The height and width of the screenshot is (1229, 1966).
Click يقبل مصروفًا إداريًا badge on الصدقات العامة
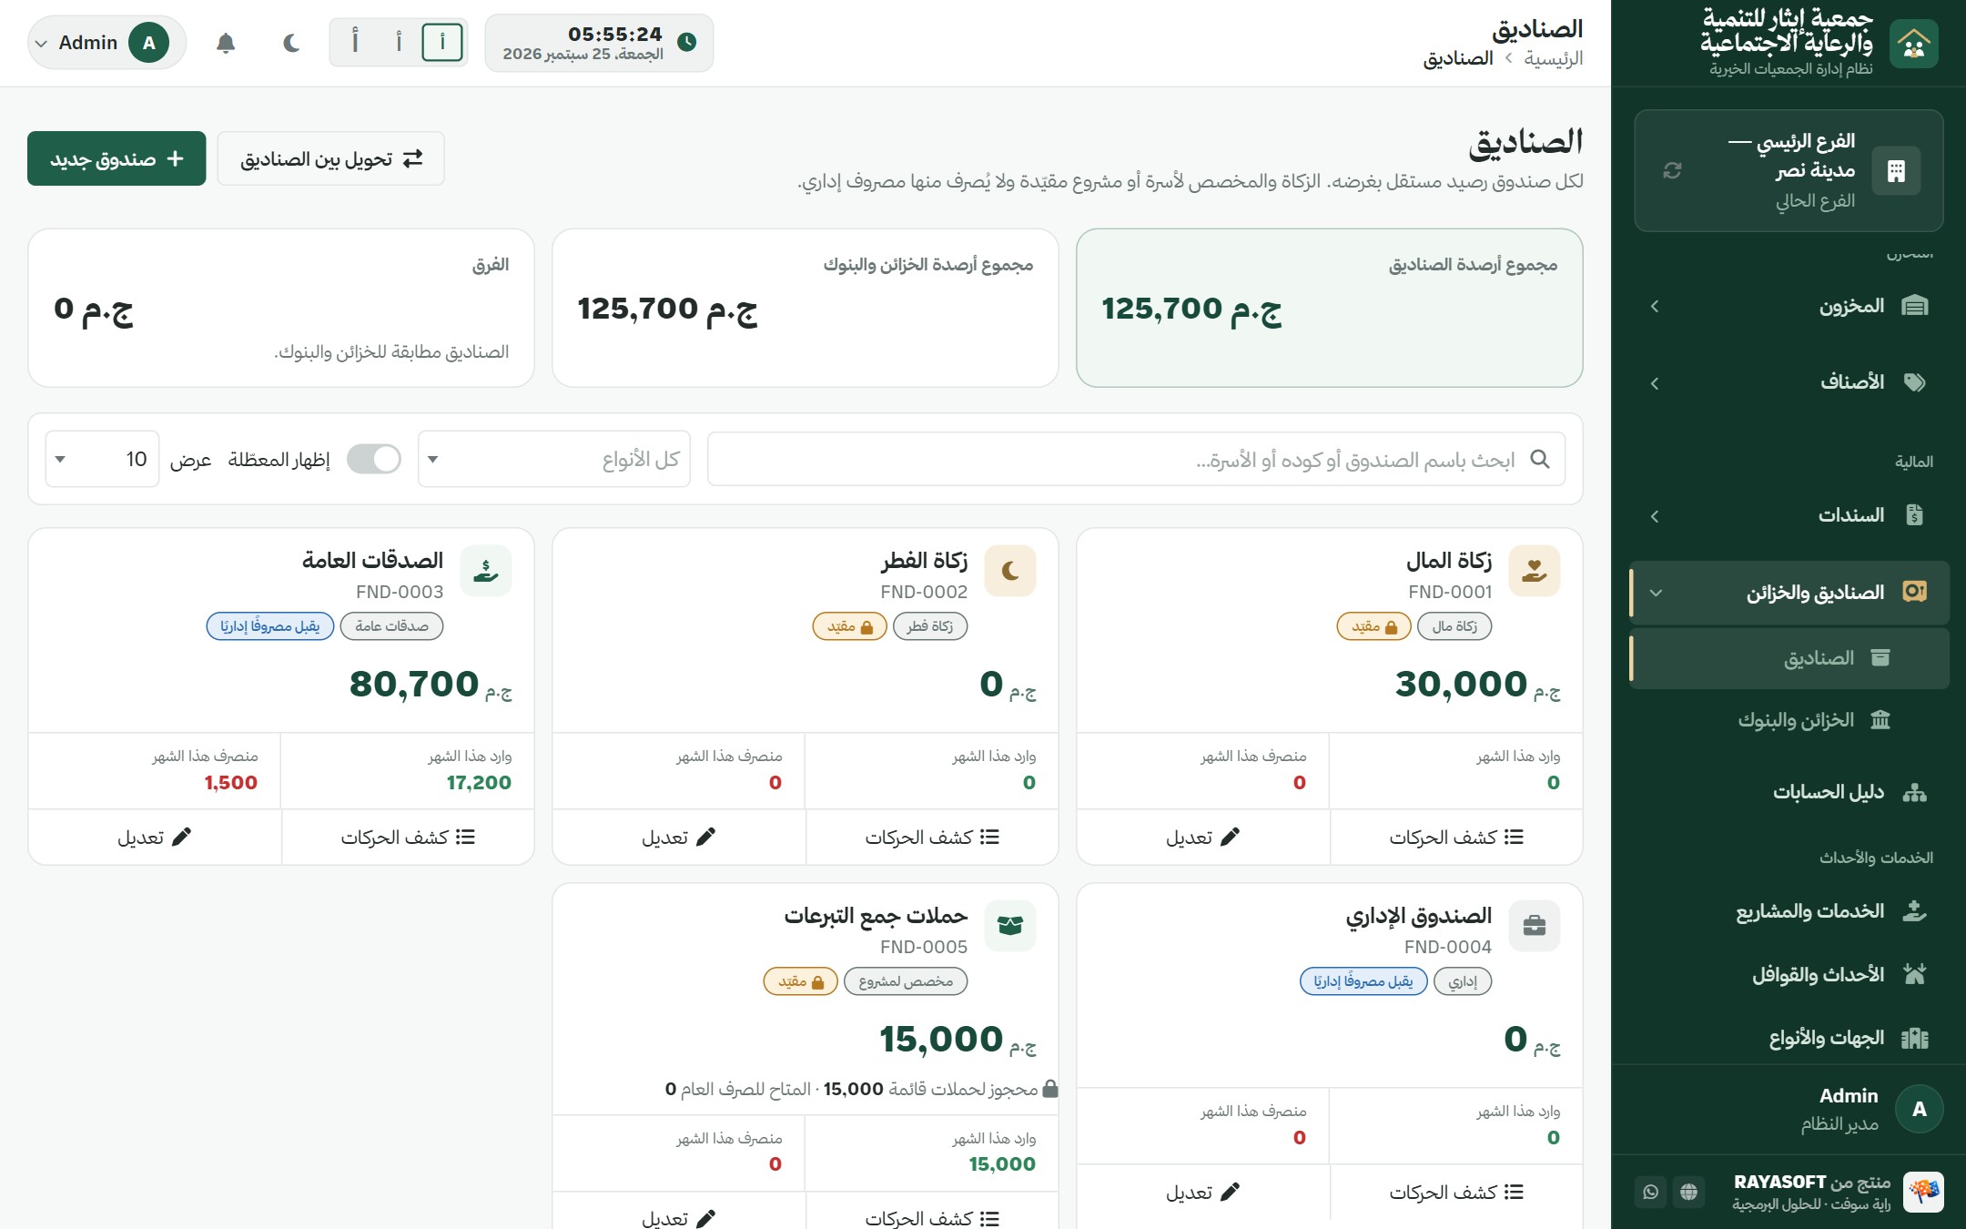click(x=270, y=626)
